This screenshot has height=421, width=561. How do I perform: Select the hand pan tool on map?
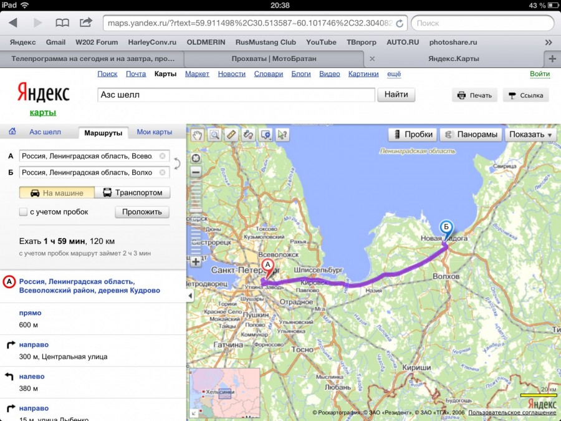click(197, 135)
